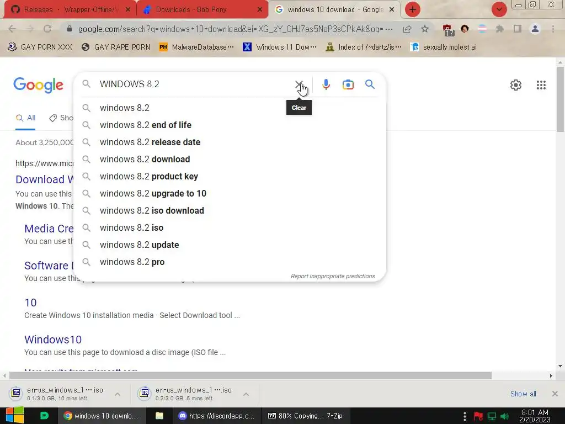This screenshot has width=565, height=424.
Task: Reload the page with the refresh icon
Action: pos(47,29)
